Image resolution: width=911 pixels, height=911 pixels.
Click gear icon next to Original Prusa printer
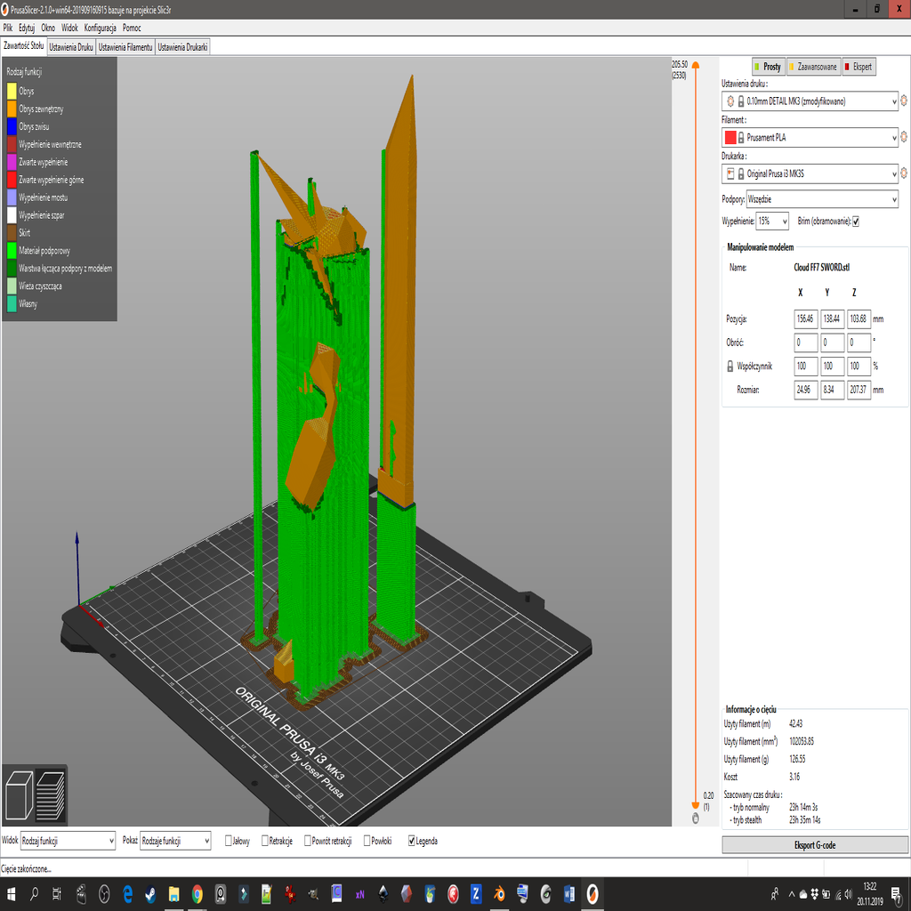point(904,173)
